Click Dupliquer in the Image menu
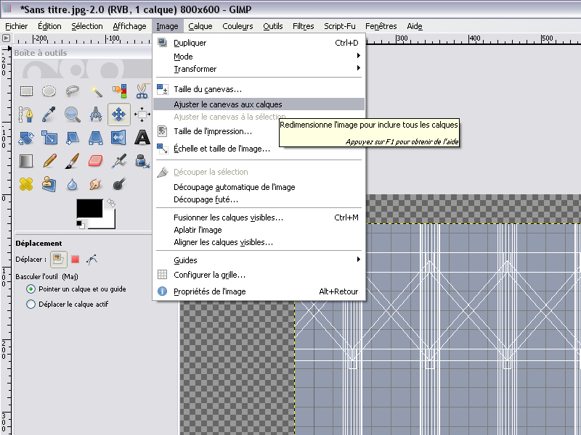The width and height of the screenshot is (581, 435). (259, 43)
